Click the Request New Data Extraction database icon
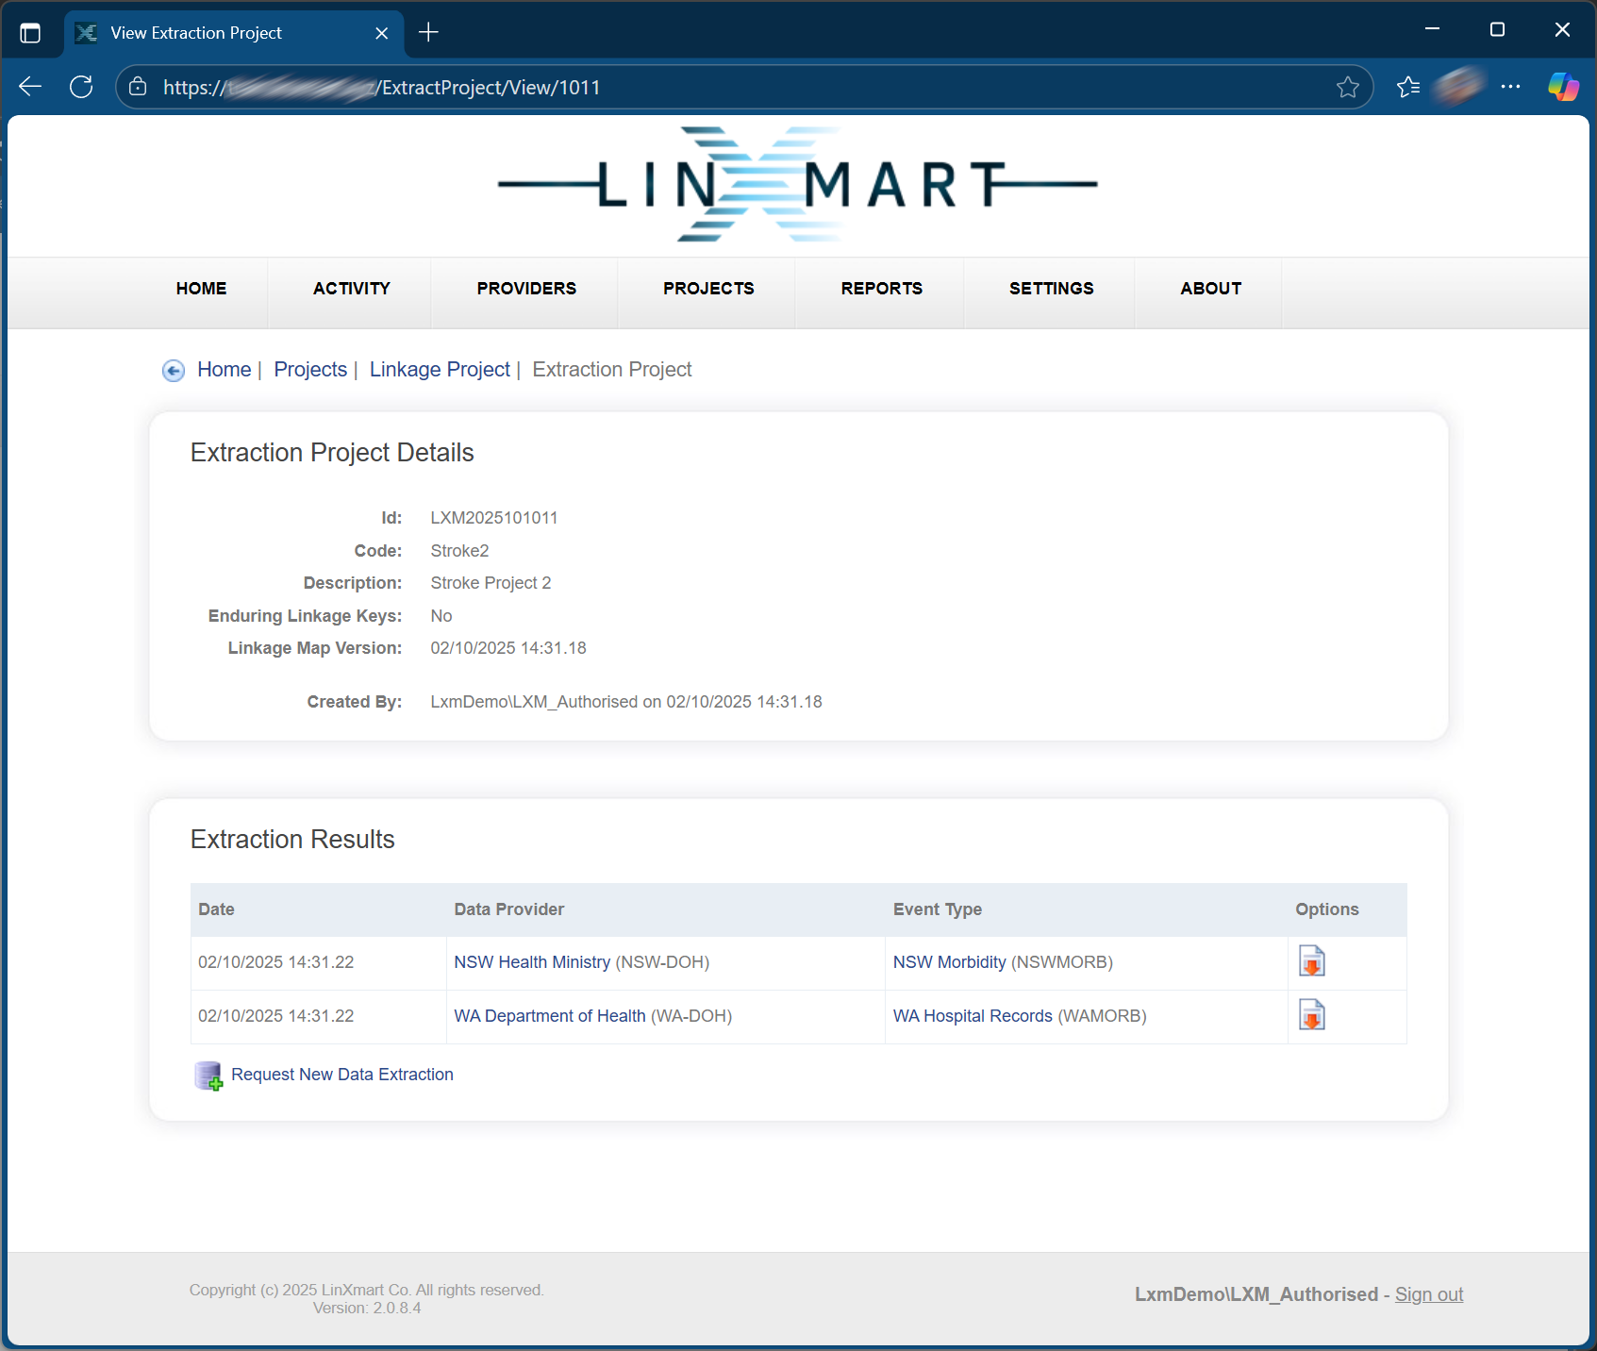The height and width of the screenshot is (1351, 1597). pyautogui.click(x=208, y=1076)
